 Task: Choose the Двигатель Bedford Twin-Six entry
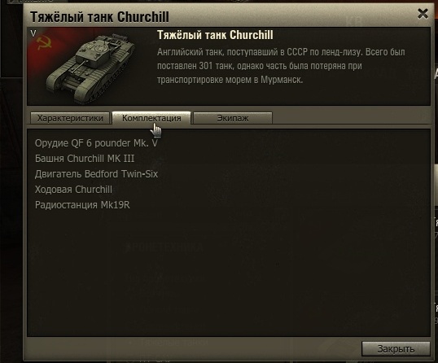click(96, 173)
